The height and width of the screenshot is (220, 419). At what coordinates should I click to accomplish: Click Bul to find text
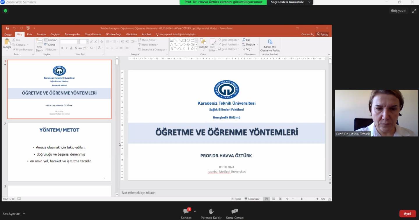[246, 40]
